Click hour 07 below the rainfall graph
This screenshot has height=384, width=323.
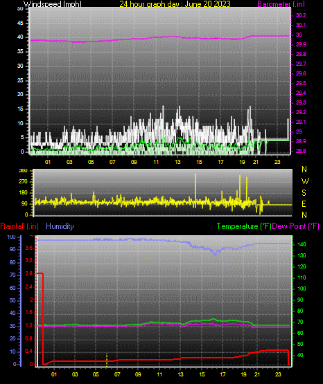click(117, 374)
